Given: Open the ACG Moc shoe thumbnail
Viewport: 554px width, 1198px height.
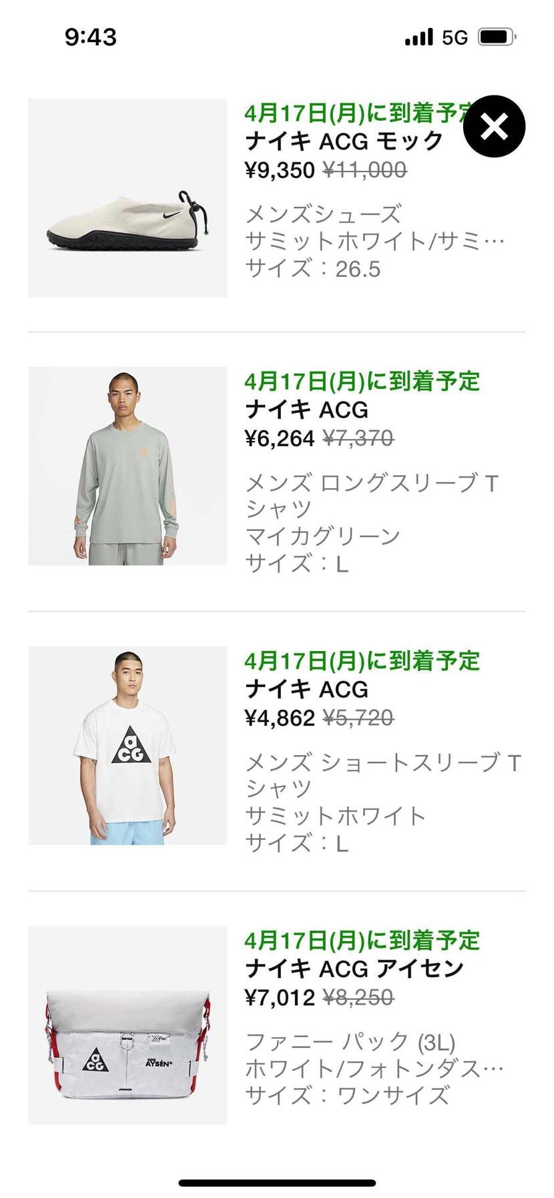Looking at the screenshot, I should click(127, 197).
